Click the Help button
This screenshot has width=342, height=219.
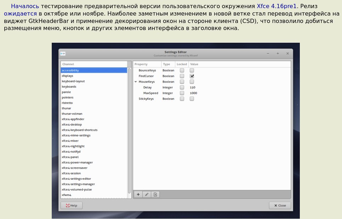72,206
